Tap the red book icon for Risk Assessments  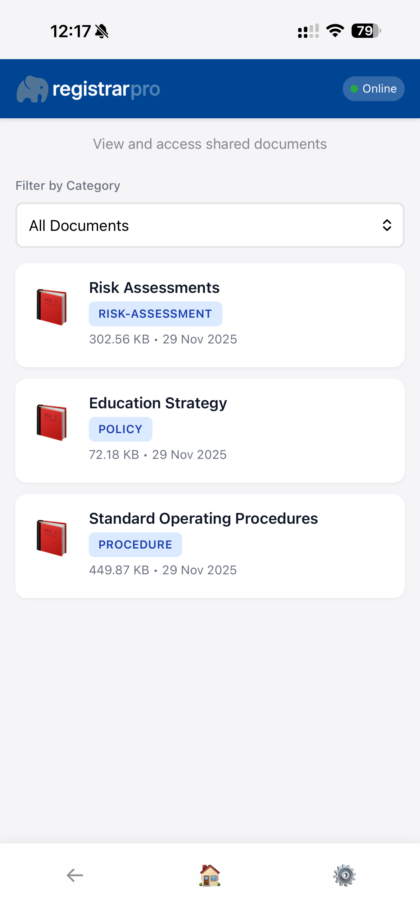point(52,307)
